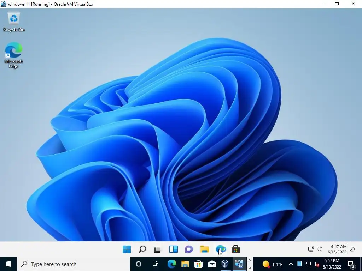Open the host clock showing 5:57 PM

pyautogui.click(x=332, y=264)
